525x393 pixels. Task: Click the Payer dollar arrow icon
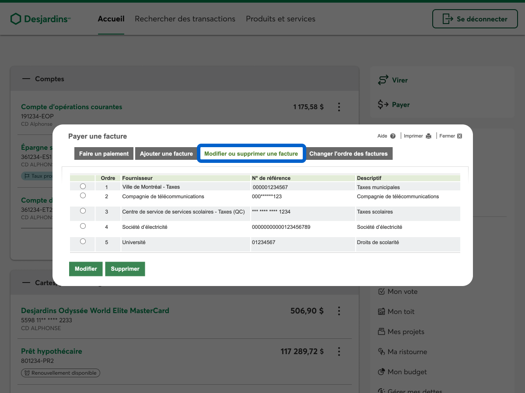click(x=383, y=105)
